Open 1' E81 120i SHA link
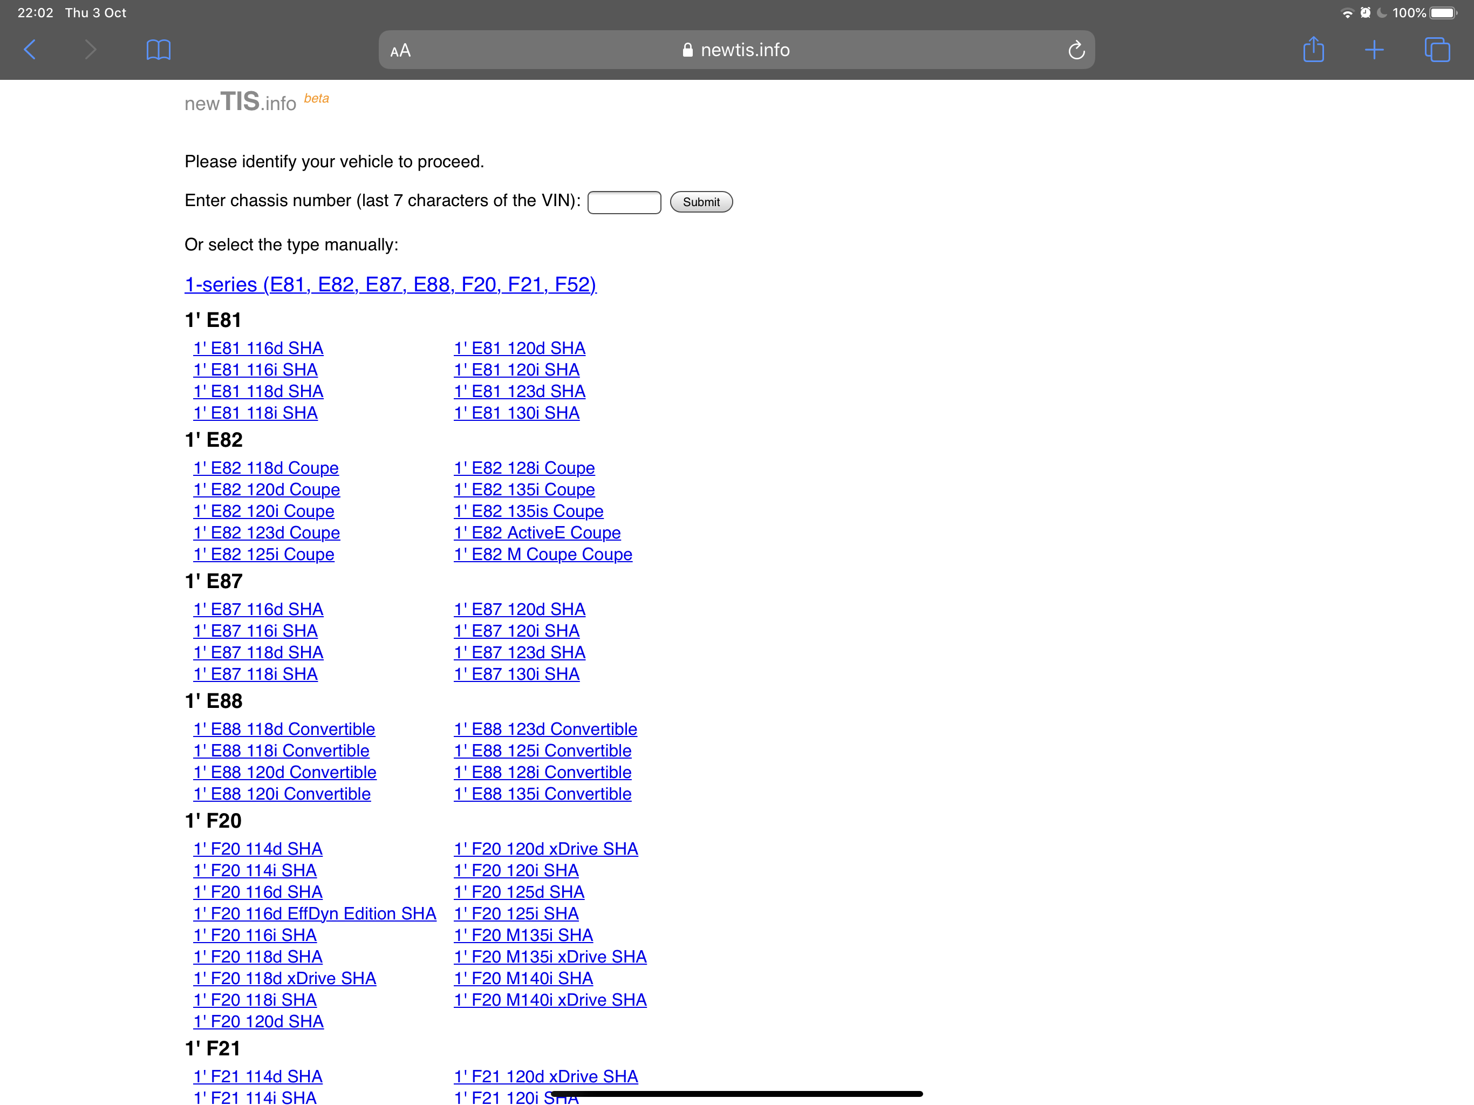The width and height of the screenshot is (1474, 1105). point(516,370)
